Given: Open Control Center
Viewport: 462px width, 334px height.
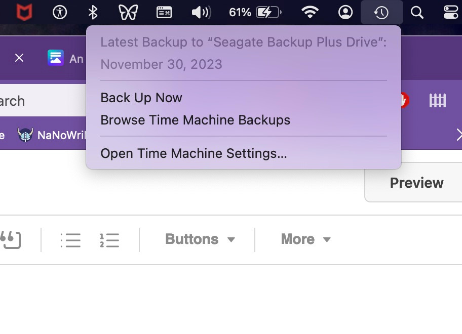Looking at the screenshot, I should click(x=452, y=12).
